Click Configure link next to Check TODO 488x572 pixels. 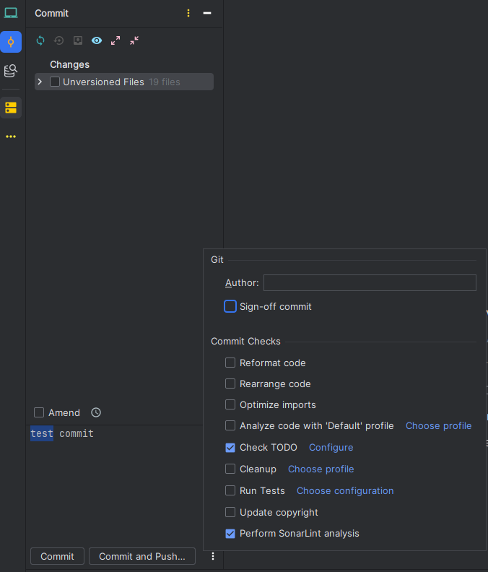point(331,447)
